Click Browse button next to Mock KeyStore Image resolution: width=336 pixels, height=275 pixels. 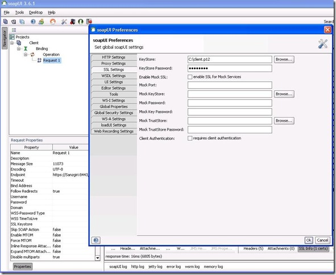coord(284,94)
